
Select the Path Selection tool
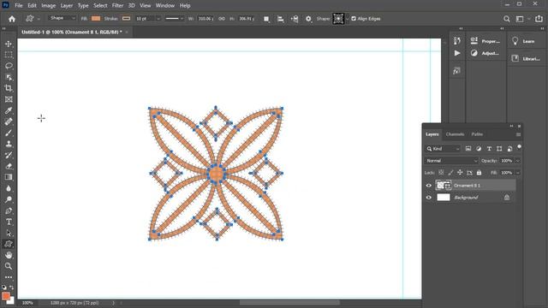[x=9, y=234]
